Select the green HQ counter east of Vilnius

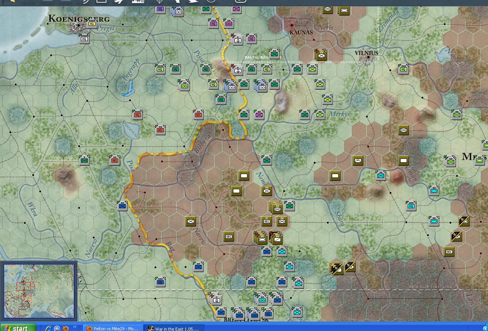pos(404,69)
